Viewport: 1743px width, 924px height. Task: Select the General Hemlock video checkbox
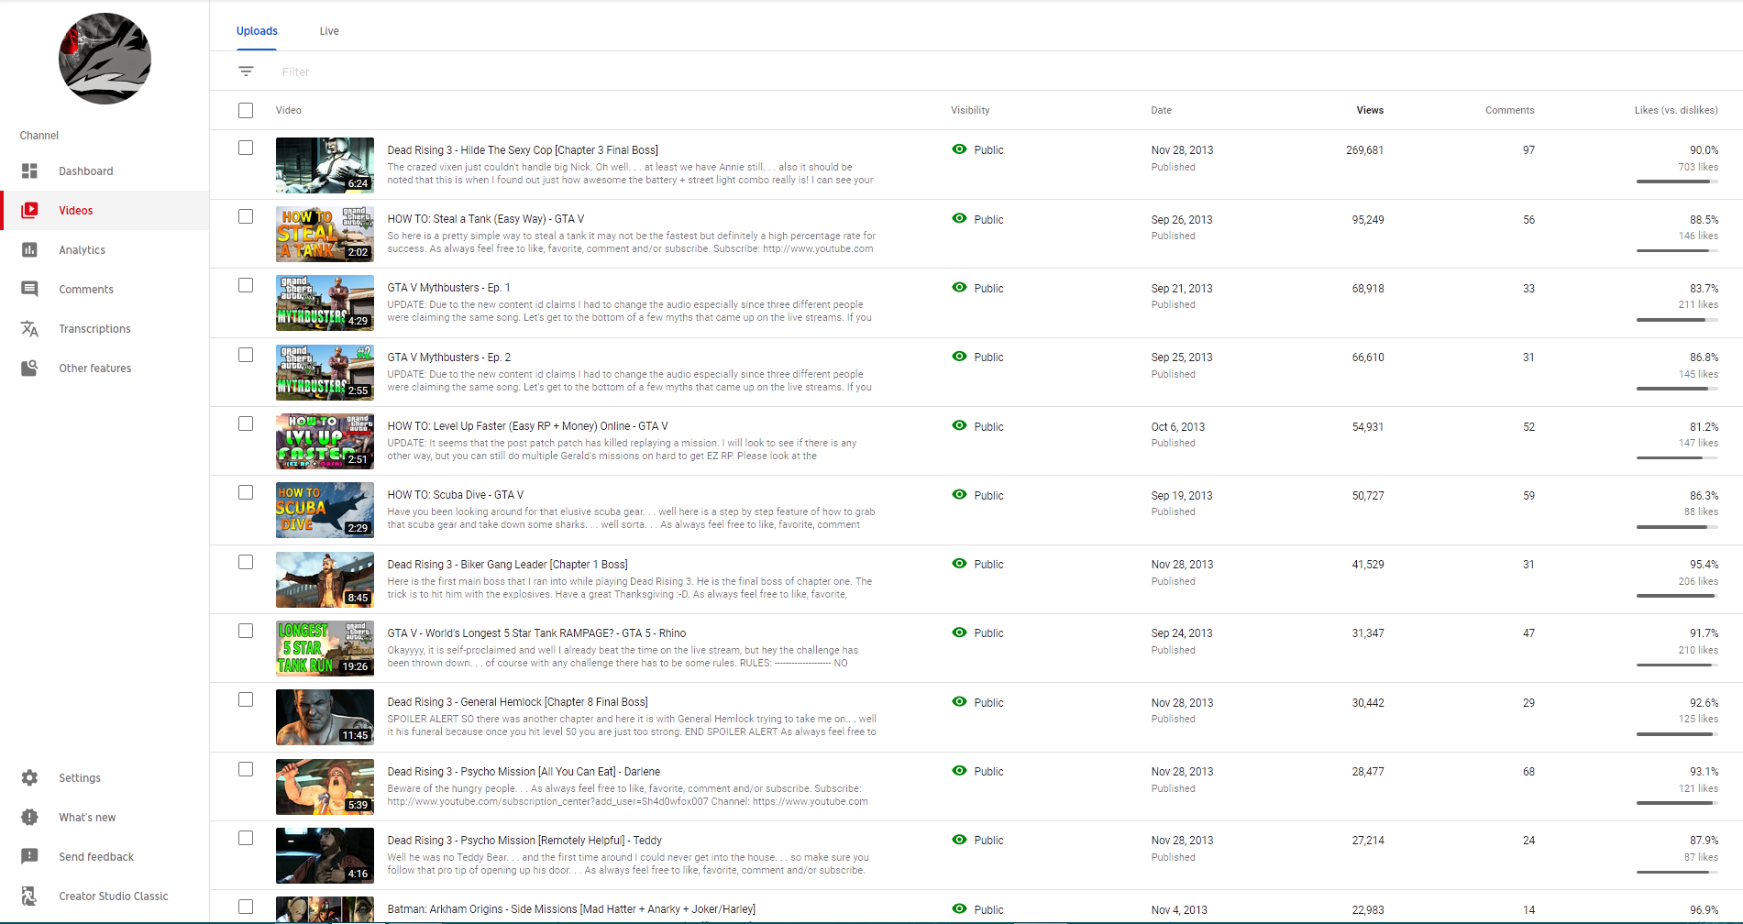(246, 699)
